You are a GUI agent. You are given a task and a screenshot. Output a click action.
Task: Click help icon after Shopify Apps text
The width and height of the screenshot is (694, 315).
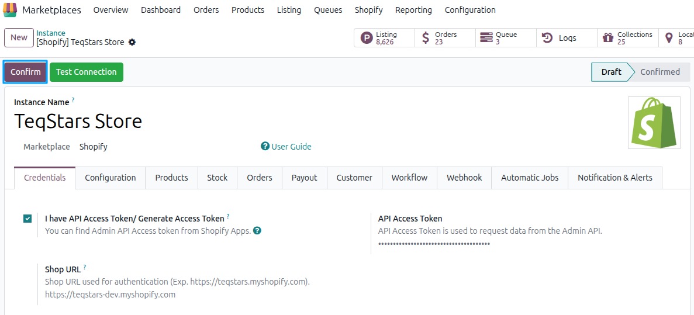coord(257,230)
